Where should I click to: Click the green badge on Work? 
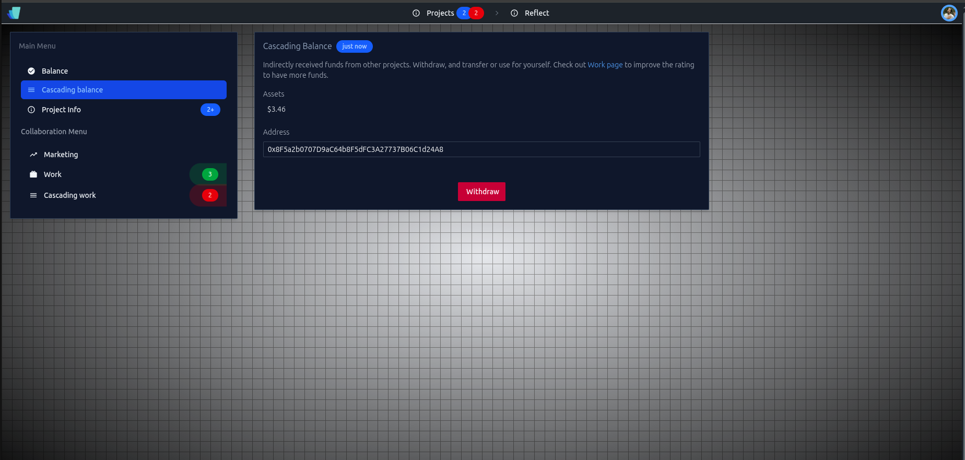[x=210, y=174]
